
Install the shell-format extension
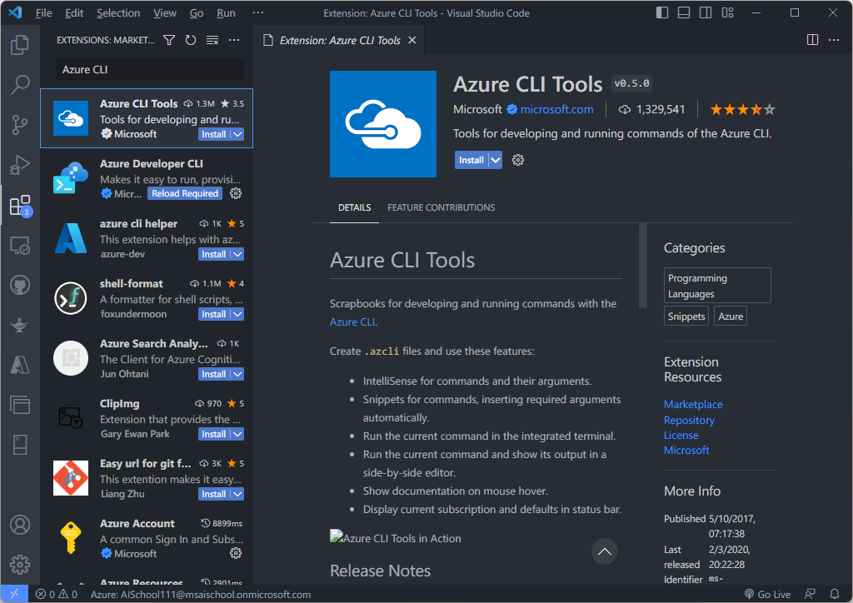[214, 314]
